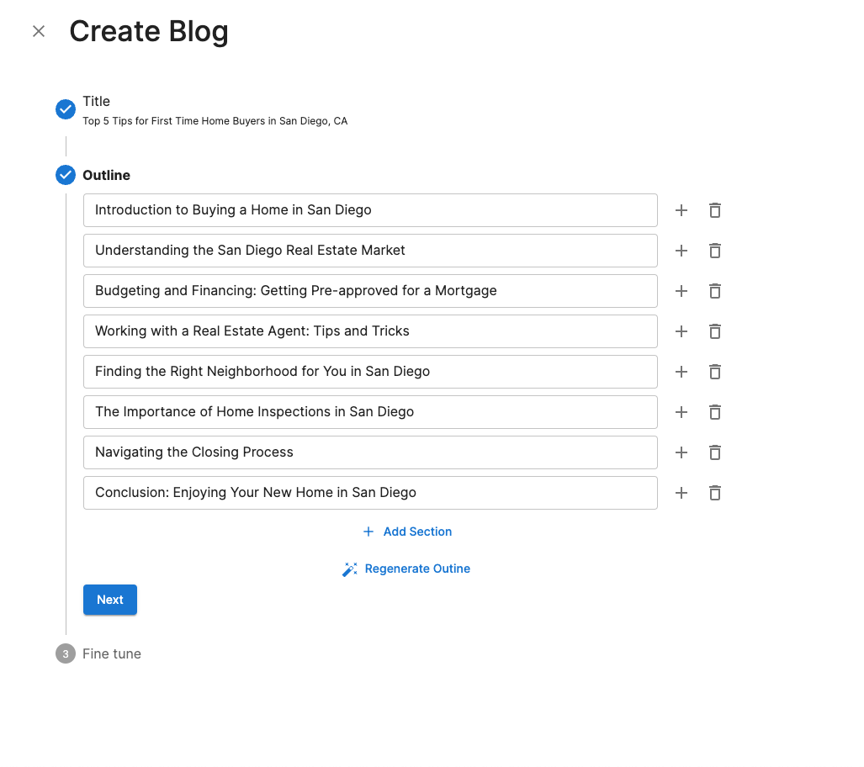Delete the Conclusion section with trash icon
864x767 pixels.
click(x=715, y=493)
